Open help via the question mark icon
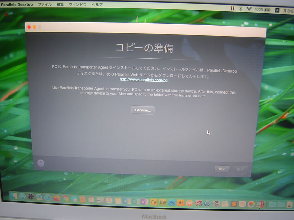 tap(41, 163)
